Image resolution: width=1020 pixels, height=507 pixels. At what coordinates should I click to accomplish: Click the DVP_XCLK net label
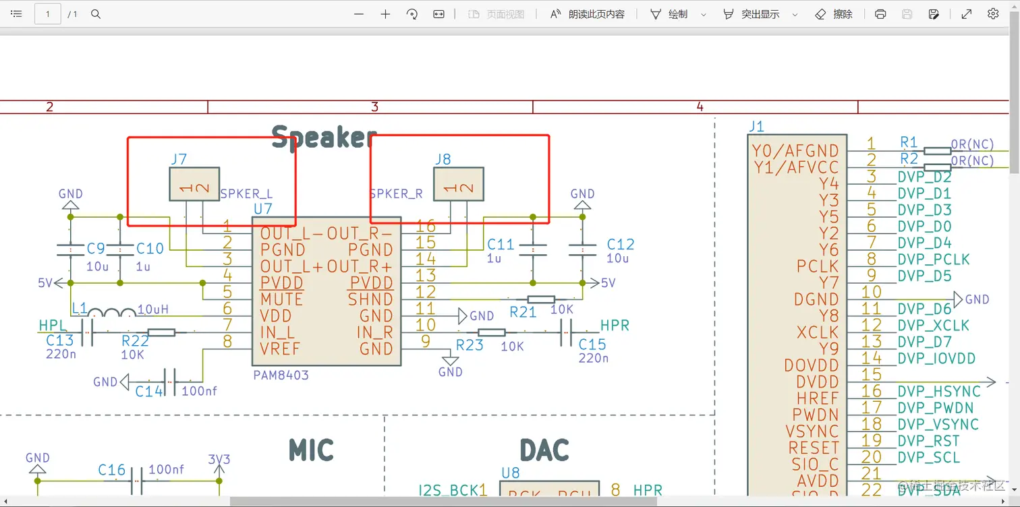coord(934,326)
